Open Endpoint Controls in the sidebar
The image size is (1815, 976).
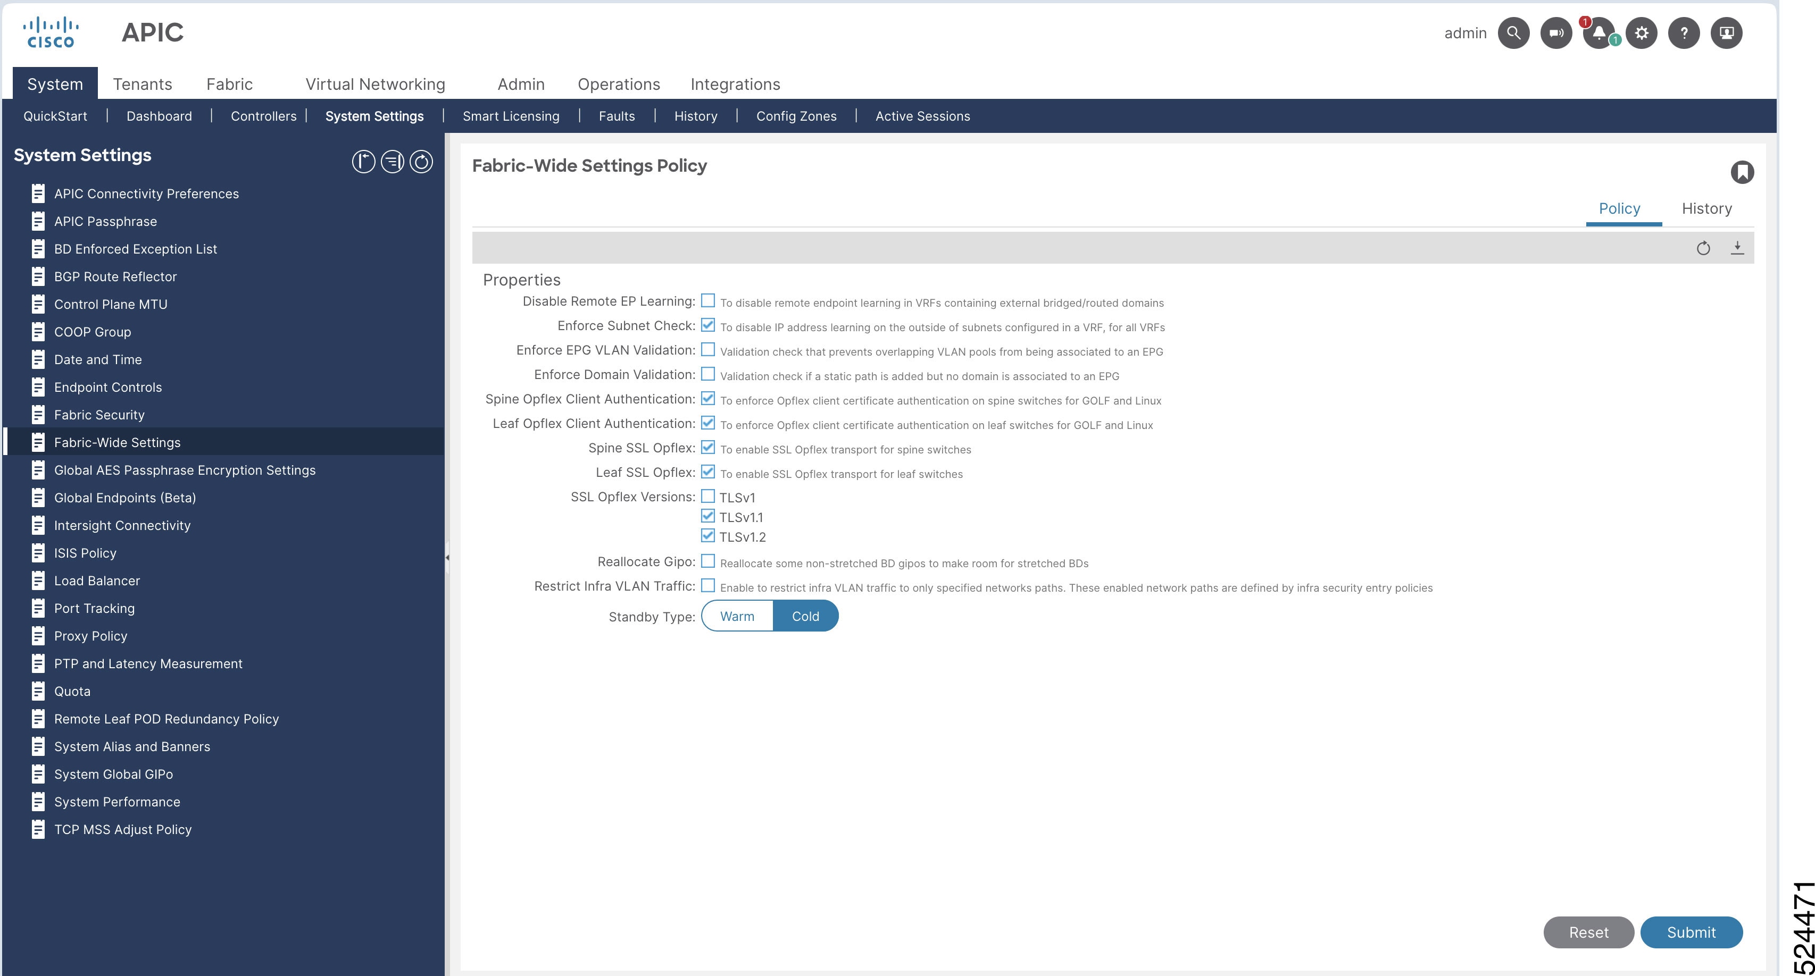(108, 388)
